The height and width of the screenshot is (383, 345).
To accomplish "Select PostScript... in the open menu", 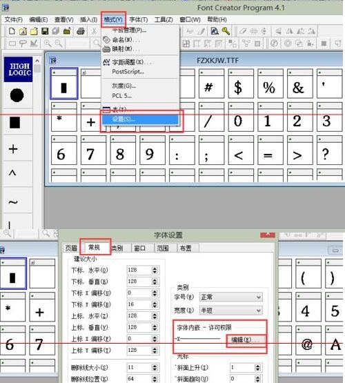I will (x=128, y=72).
